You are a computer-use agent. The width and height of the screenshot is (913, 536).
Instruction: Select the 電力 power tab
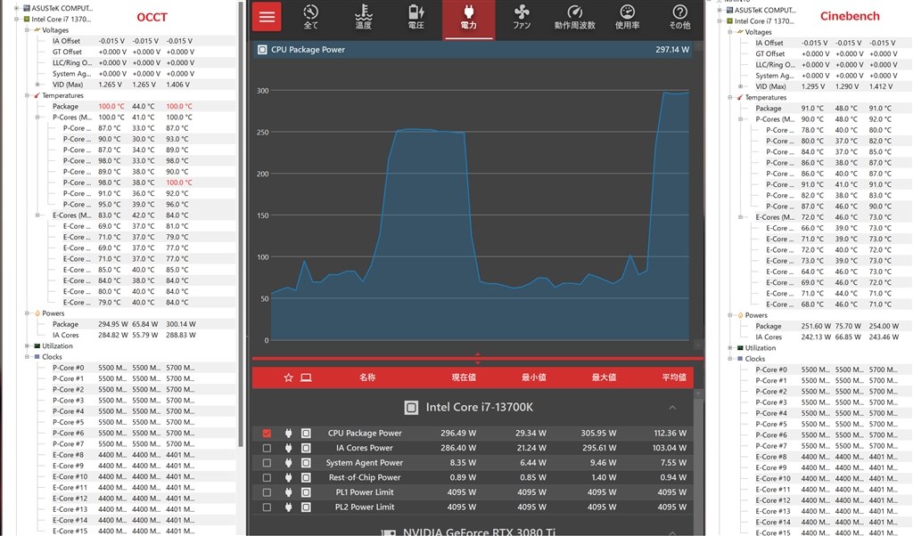[469, 19]
